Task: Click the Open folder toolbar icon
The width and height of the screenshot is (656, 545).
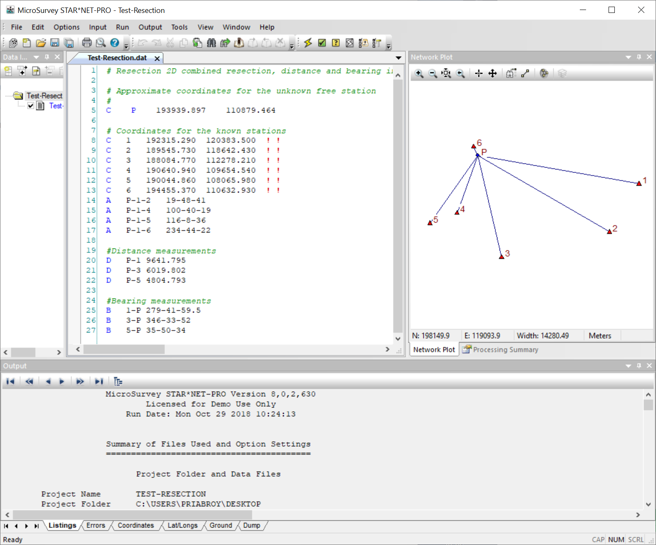Action: 41,42
